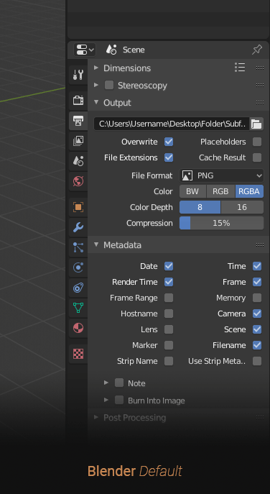Uncheck Render Time metadata checkbox
Image resolution: width=270 pixels, height=494 pixels.
point(169,282)
